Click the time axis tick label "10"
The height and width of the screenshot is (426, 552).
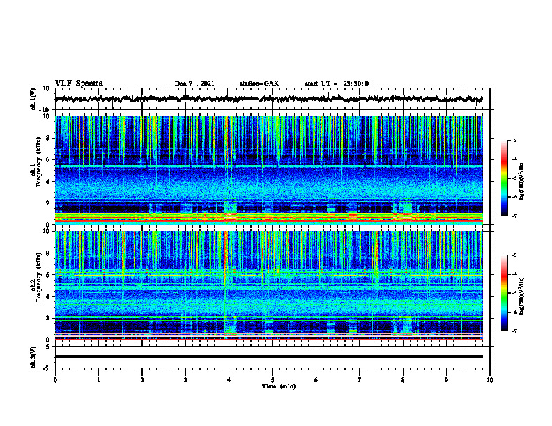tap(490, 380)
